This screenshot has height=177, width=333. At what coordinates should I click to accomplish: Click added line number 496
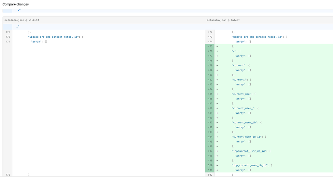210,146
